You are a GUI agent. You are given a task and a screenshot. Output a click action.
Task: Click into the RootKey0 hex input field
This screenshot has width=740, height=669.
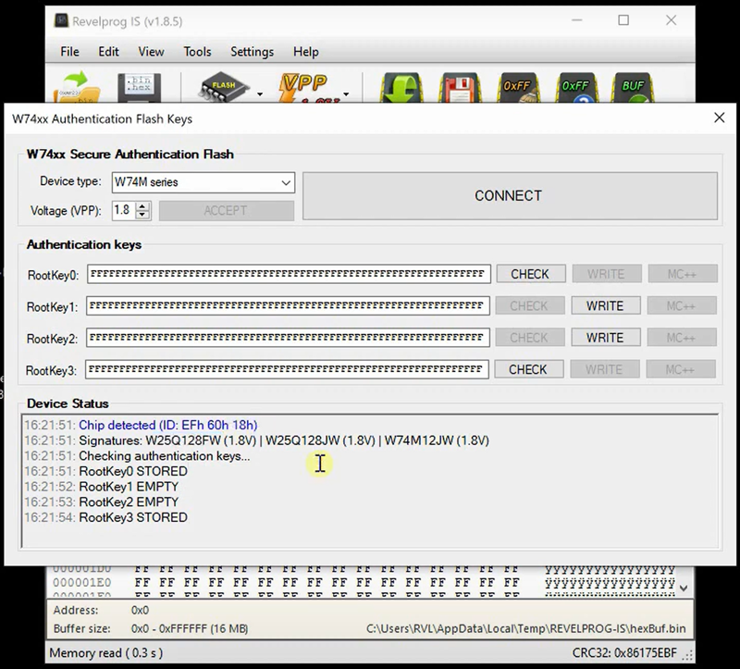[x=289, y=274]
